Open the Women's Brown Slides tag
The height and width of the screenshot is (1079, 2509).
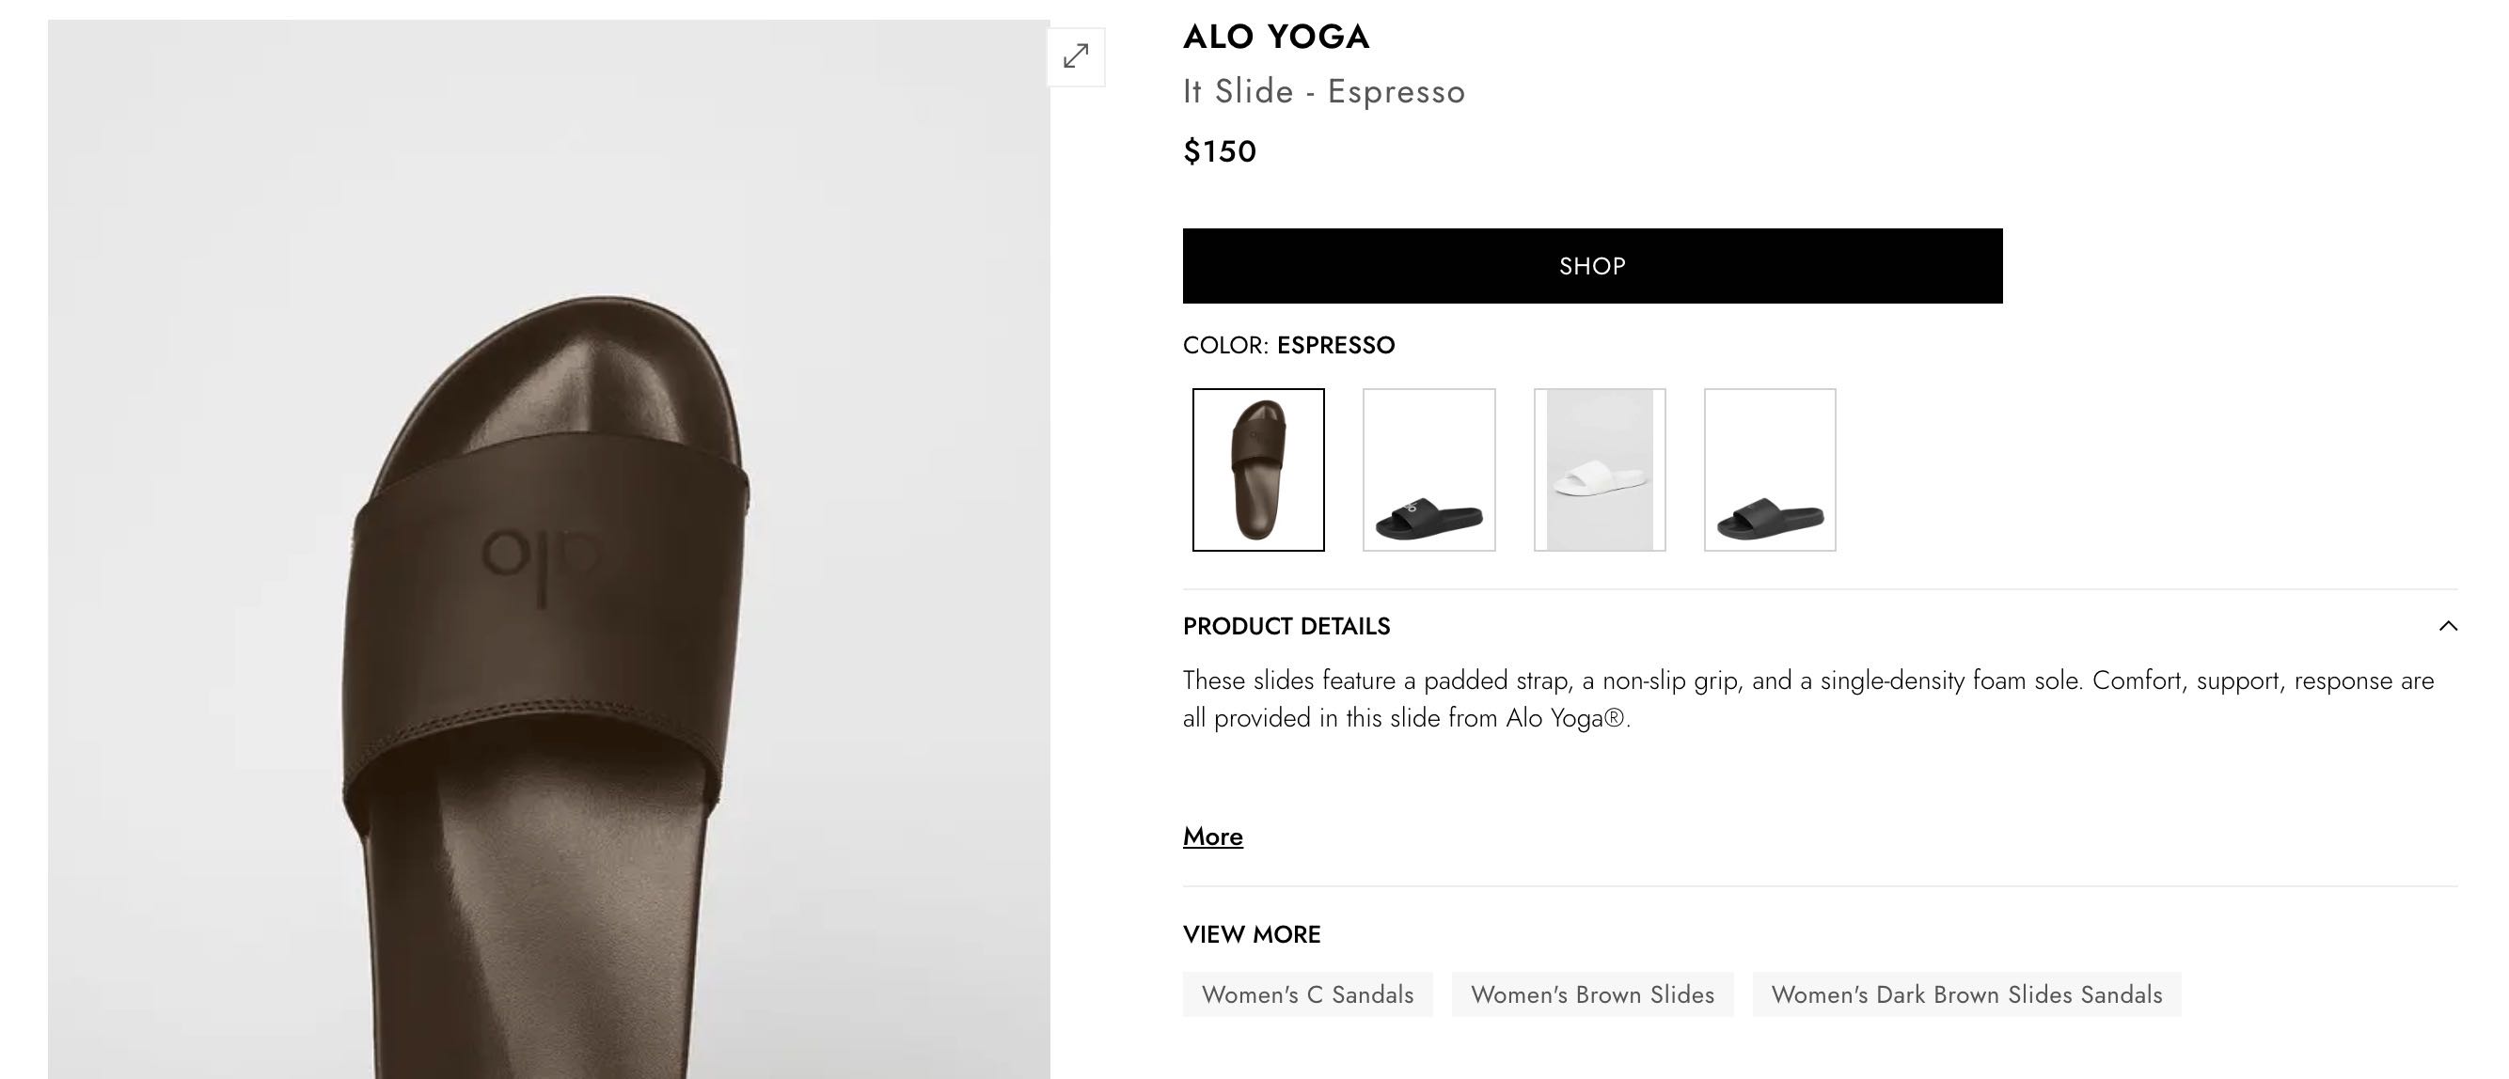click(1591, 994)
